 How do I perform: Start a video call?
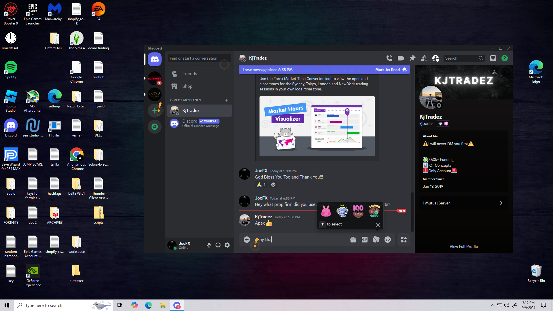(x=401, y=58)
